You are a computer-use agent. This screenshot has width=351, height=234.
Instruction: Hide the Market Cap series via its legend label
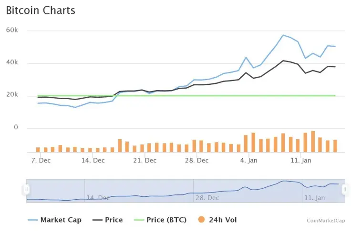61,220
